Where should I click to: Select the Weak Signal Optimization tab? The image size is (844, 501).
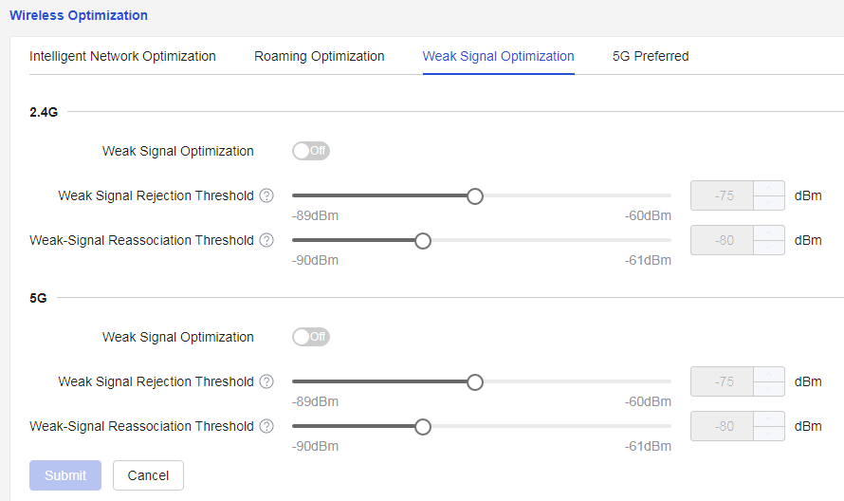pyautogui.click(x=499, y=56)
